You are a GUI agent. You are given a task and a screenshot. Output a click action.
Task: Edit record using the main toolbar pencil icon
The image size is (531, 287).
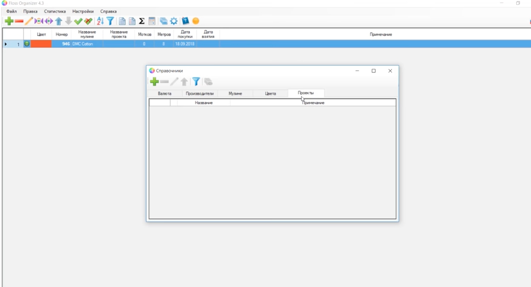pos(29,21)
